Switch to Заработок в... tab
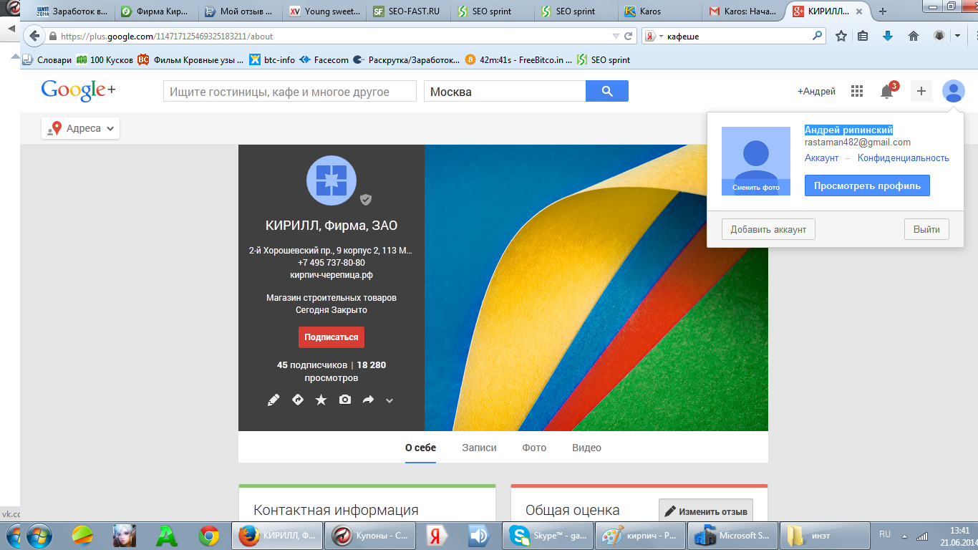This screenshot has width=978, height=550. (x=72, y=11)
